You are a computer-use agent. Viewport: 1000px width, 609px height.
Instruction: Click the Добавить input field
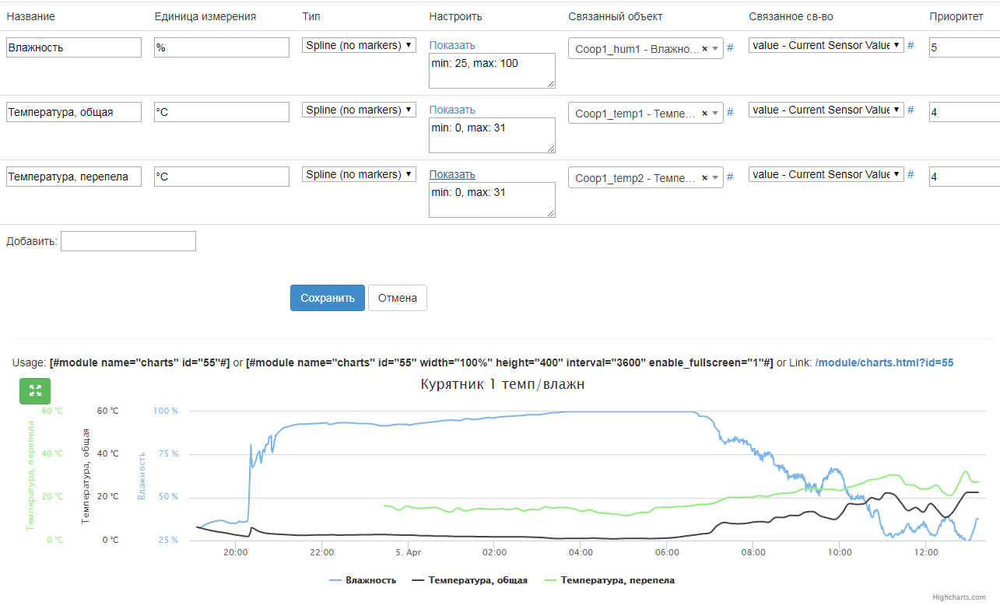tap(128, 241)
